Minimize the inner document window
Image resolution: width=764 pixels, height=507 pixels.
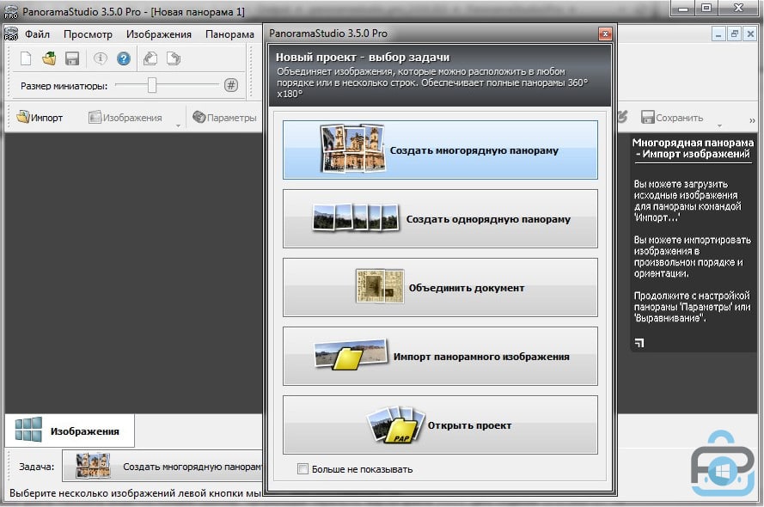718,34
